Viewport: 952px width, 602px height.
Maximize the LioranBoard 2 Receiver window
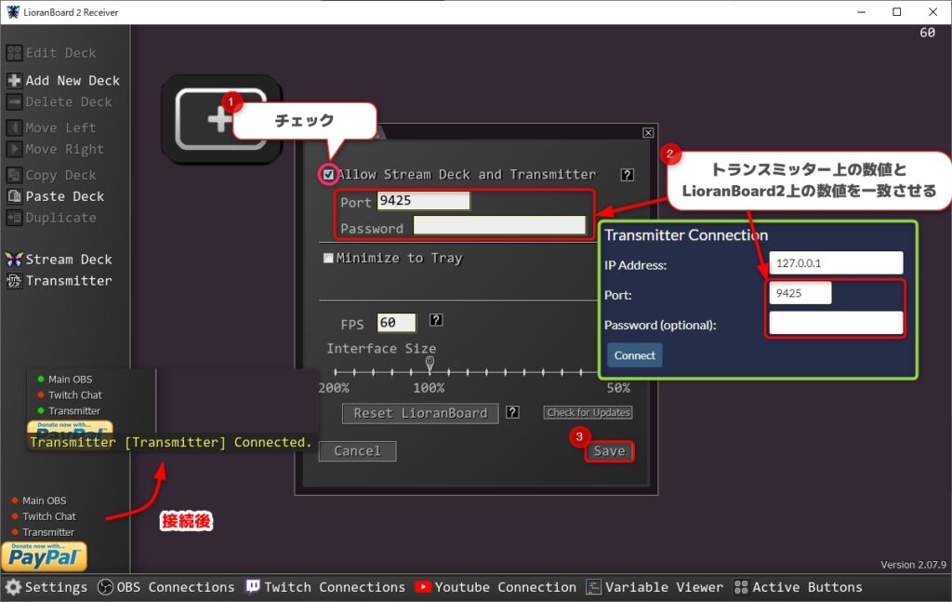pyautogui.click(x=897, y=12)
